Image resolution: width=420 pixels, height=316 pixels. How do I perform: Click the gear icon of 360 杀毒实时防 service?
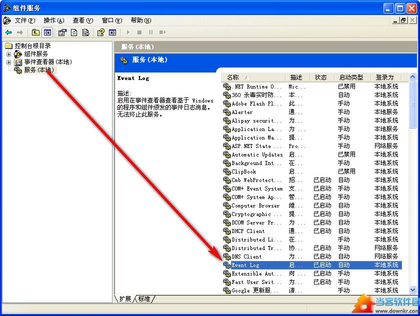227,95
